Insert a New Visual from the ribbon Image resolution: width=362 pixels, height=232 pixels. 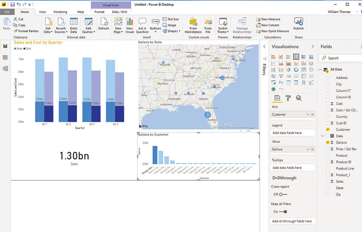pyautogui.click(x=130, y=25)
